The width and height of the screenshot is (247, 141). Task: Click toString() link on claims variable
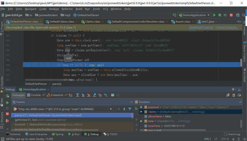198,112
